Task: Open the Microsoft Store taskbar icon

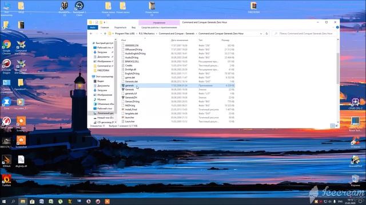Action: pyautogui.click(x=32, y=201)
